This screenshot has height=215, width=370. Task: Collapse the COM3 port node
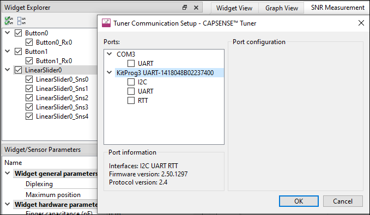tap(109, 54)
